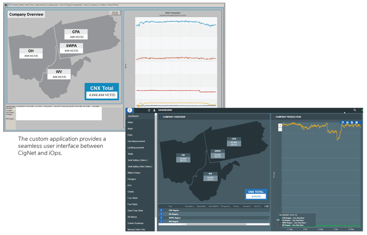Open the user profile icon in iOps header
The width and height of the screenshot is (367, 235).
(154, 110)
